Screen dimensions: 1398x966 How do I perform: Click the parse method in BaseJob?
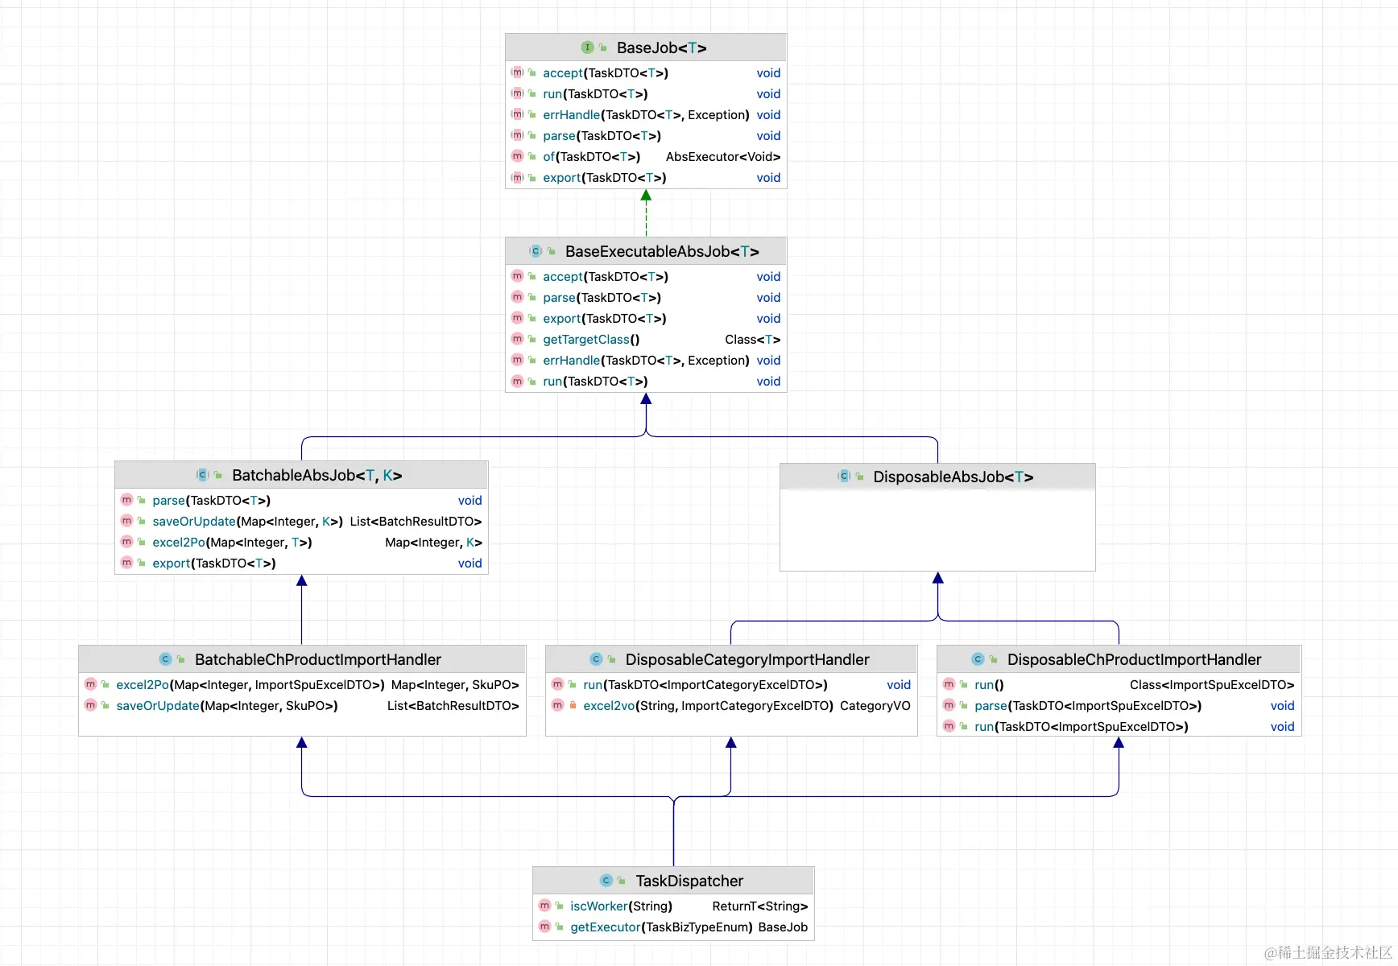pyautogui.click(x=602, y=135)
